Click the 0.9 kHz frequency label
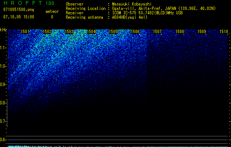 (3, 85)
